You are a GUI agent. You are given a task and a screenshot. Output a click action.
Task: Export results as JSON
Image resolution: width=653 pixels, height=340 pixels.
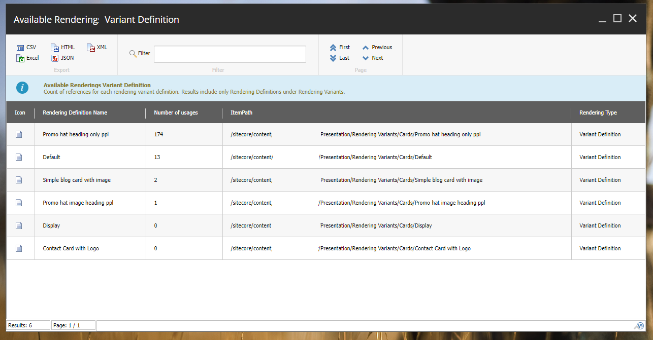click(62, 58)
